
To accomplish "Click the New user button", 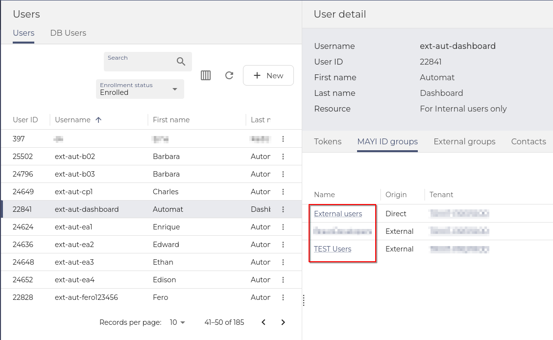I will (268, 75).
